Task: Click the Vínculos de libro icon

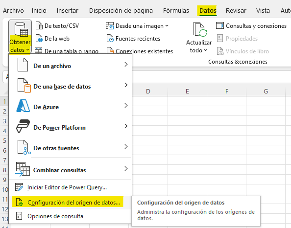Action: (x=220, y=51)
